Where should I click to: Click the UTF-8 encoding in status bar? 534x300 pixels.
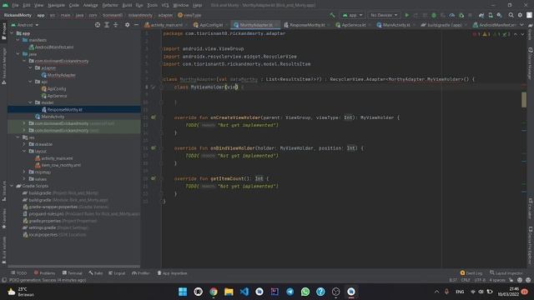[480, 280]
